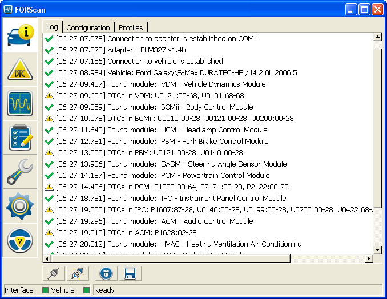This screenshot has width=387, height=299.
Task: Open the wrench service functions section
Action: pos(20,172)
